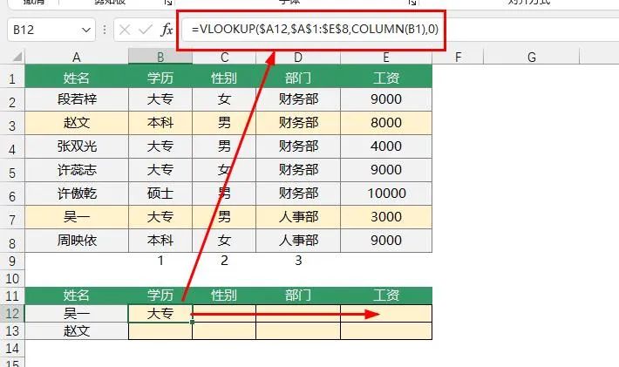Select the salary cell showing 4000
This screenshot has width=619, height=367.
tap(386, 146)
